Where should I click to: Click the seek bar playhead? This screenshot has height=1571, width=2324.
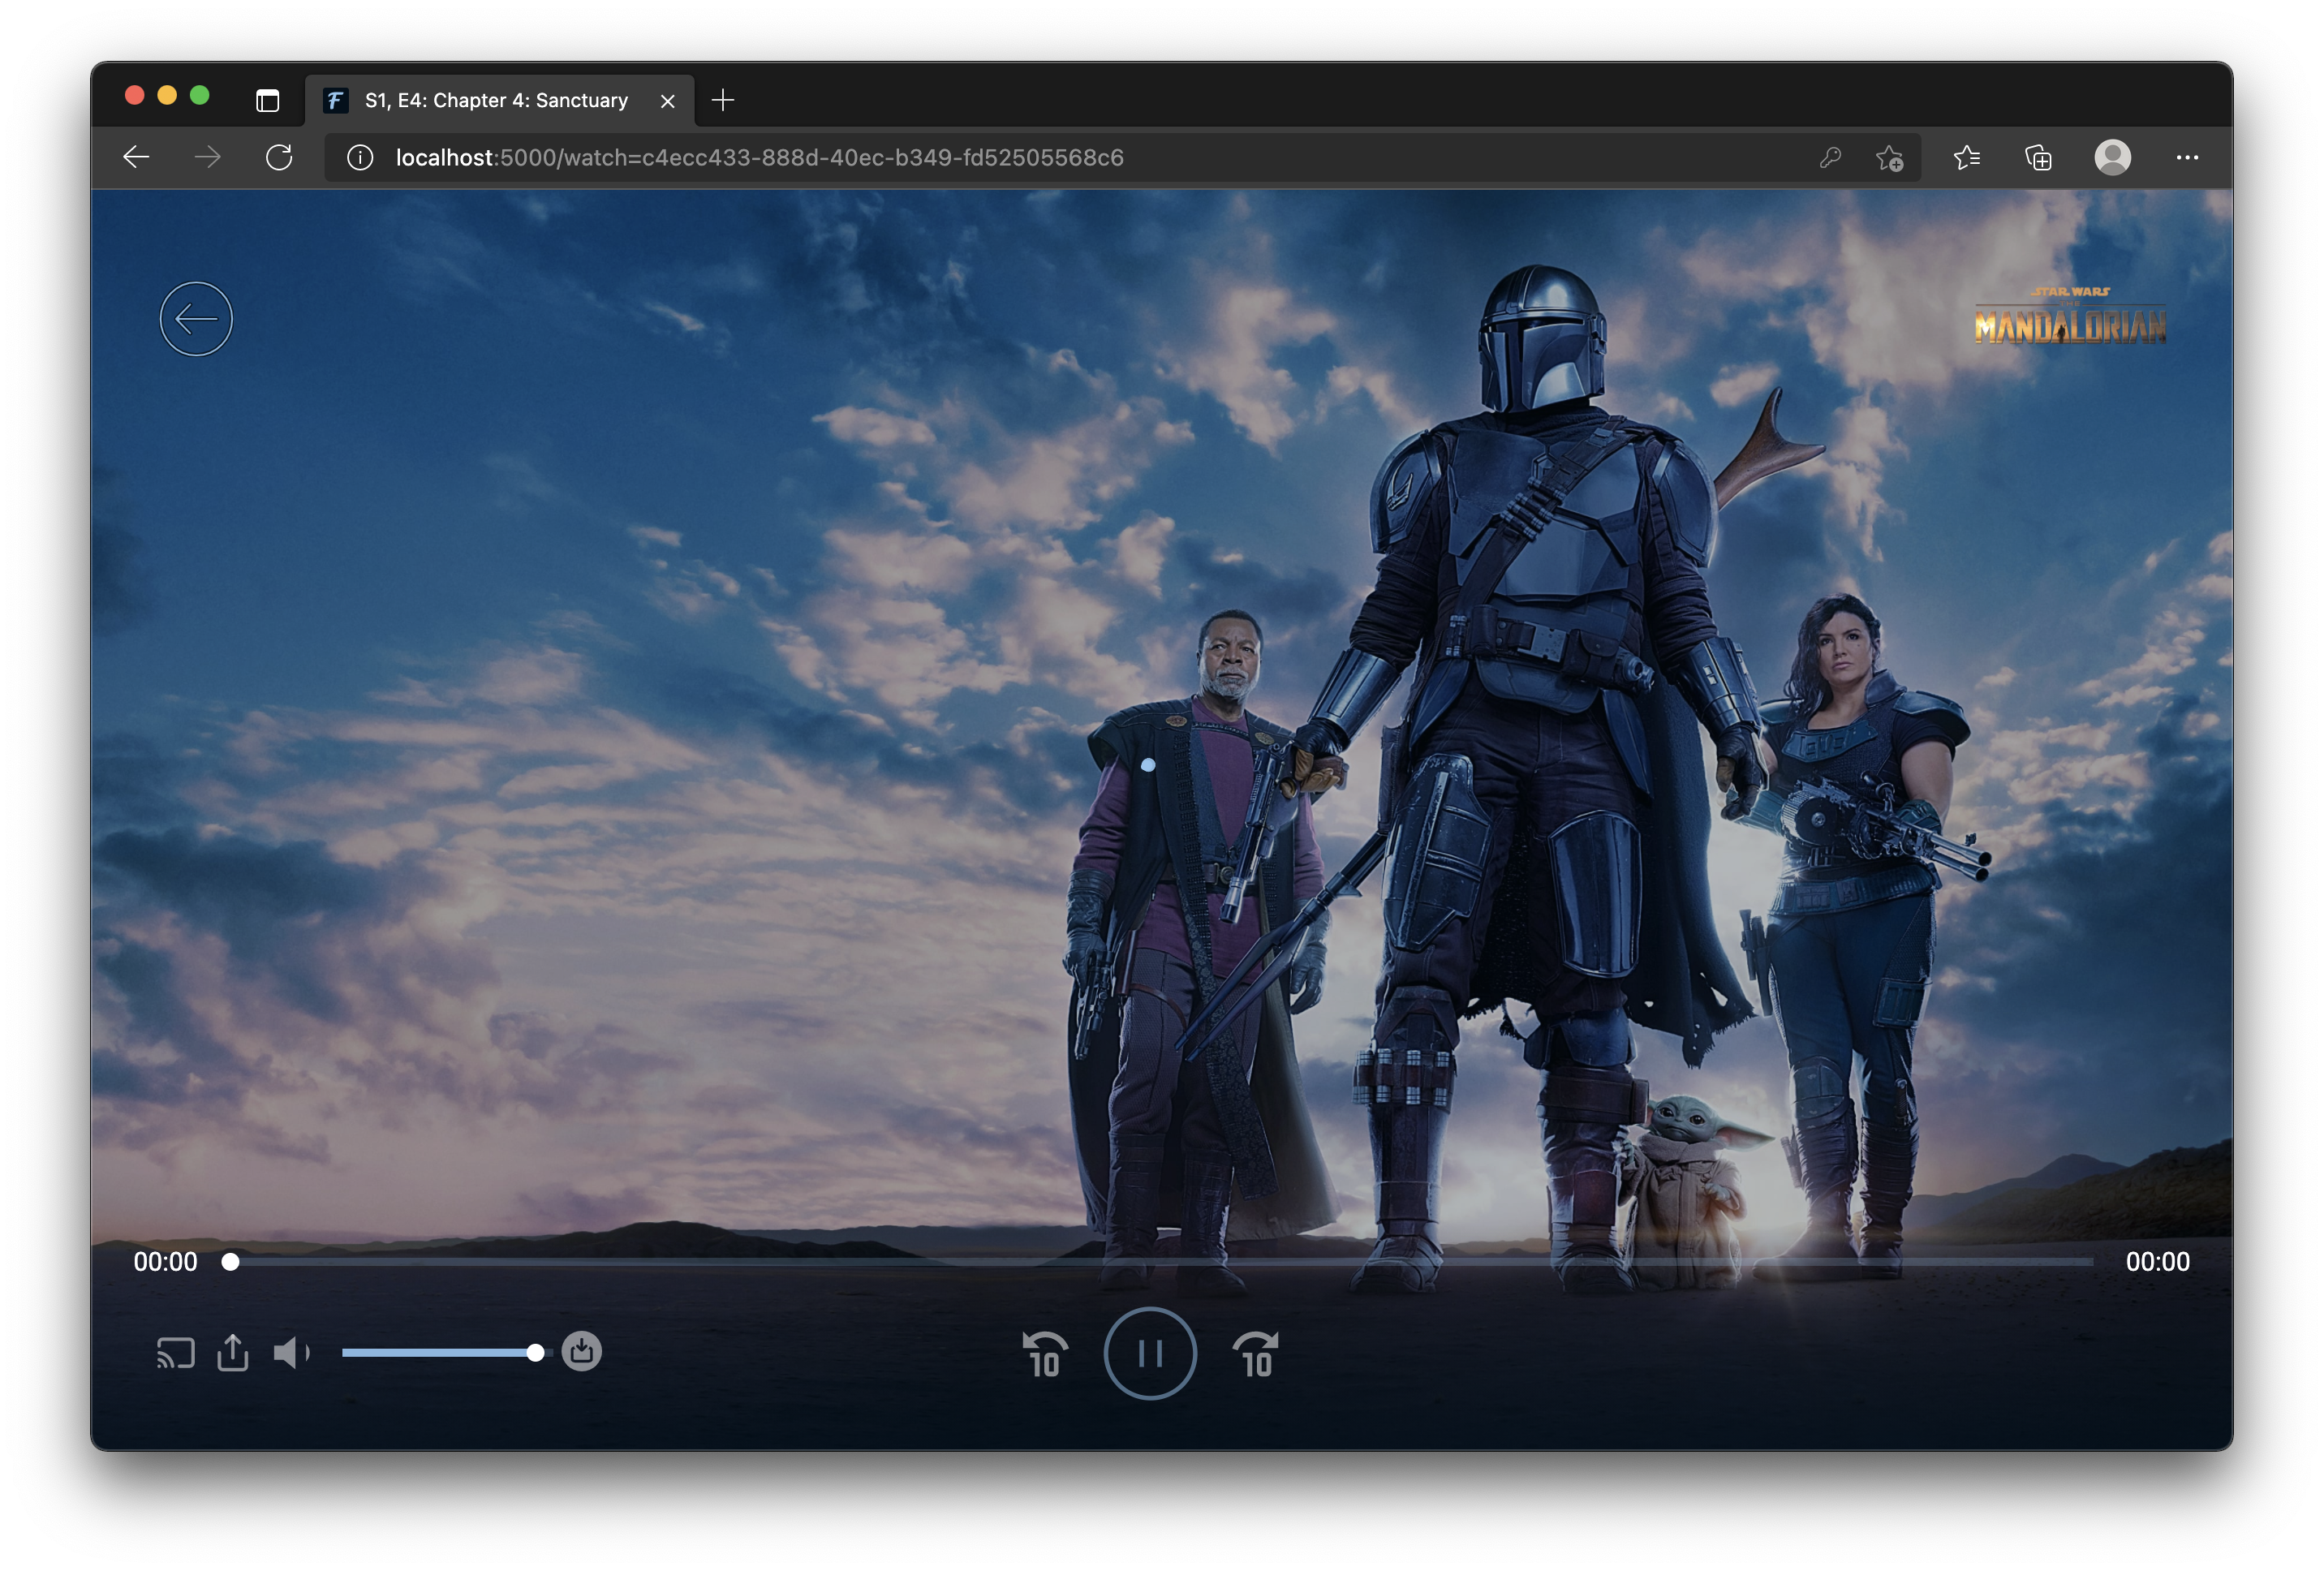(x=231, y=1262)
